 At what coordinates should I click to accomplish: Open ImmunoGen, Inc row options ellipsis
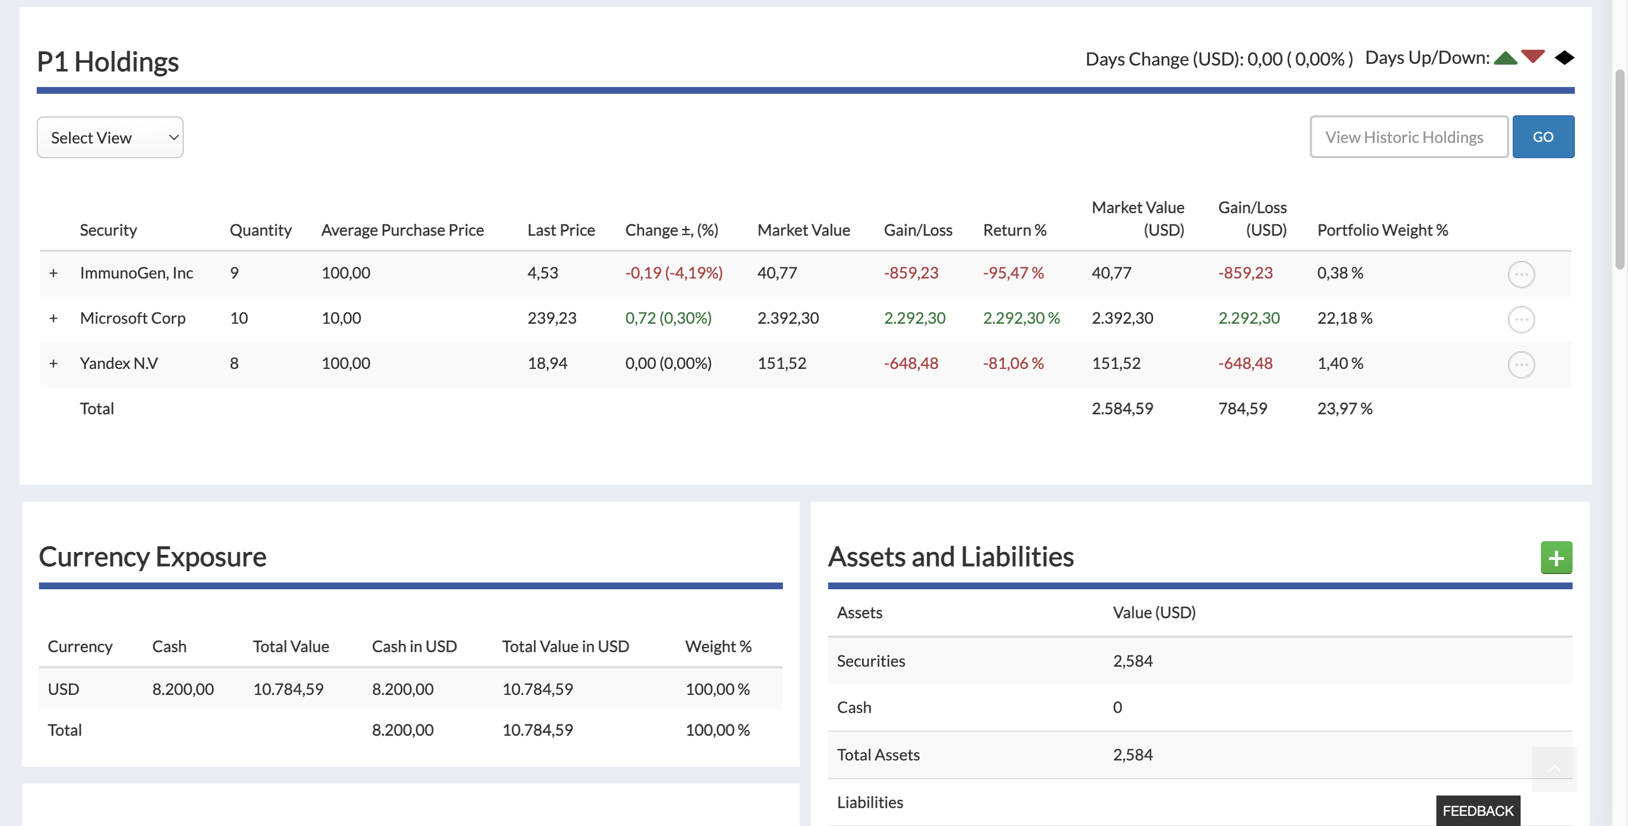point(1521,274)
